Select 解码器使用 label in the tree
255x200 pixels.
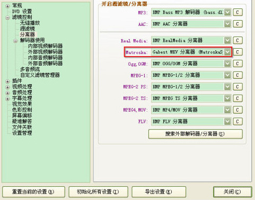(x=32, y=40)
